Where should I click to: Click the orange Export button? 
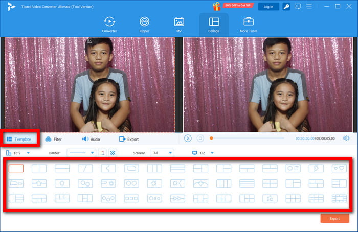click(x=334, y=218)
